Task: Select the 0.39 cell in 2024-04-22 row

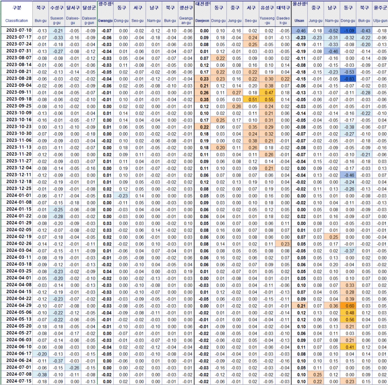Action: (x=348, y=299)
